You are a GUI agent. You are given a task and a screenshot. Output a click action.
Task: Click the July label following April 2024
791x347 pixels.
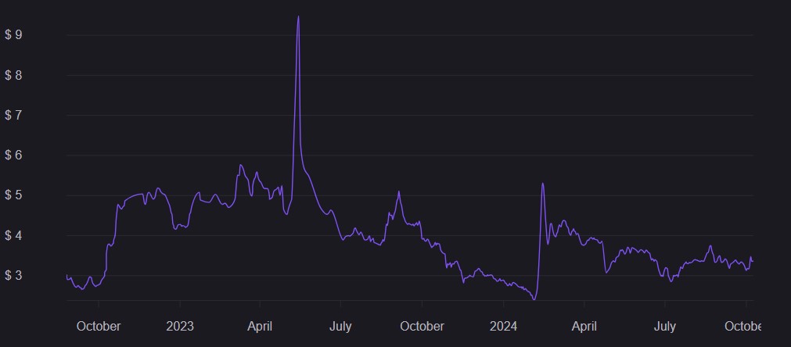(665, 327)
